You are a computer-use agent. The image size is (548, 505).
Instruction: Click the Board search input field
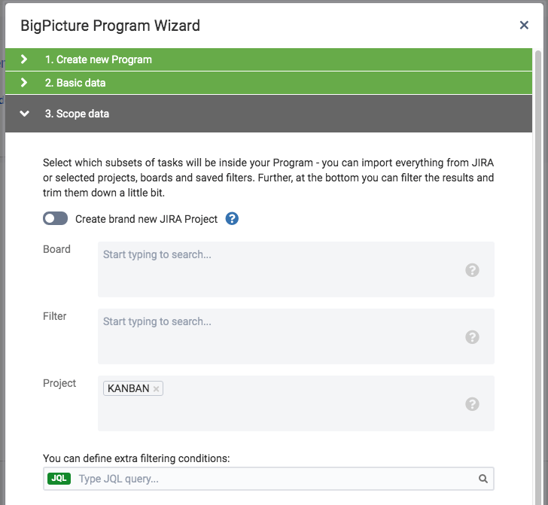tap(279, 255)
